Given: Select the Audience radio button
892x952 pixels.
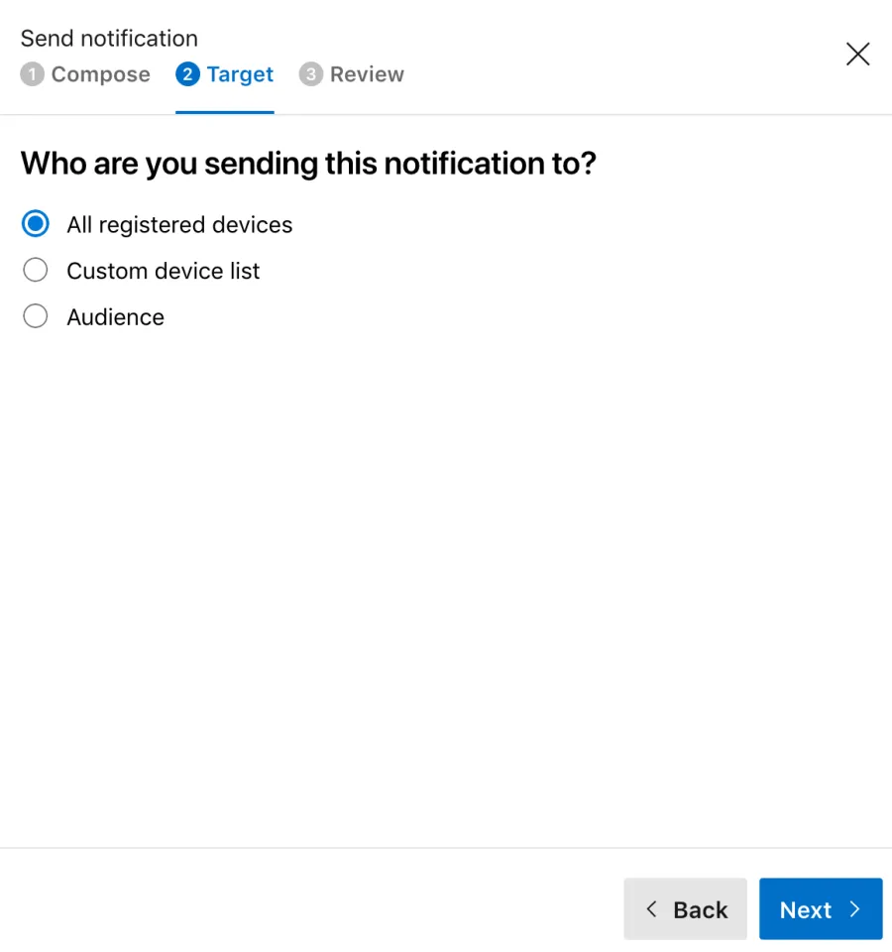Looking at the screenshot, I should click(x=36, y=316).
